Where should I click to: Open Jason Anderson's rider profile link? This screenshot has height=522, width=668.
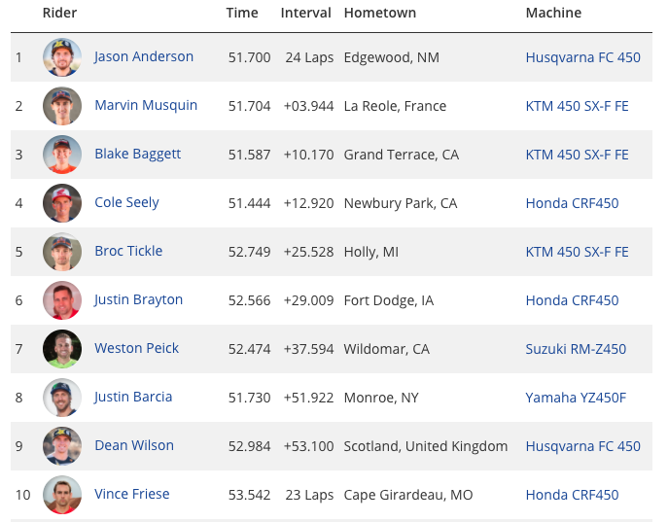pos(144,56)
